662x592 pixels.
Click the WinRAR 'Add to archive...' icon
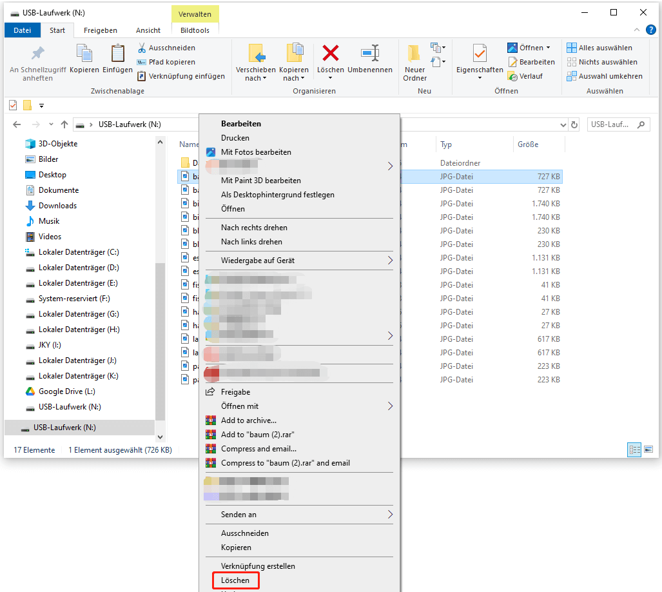coord(211,420)
